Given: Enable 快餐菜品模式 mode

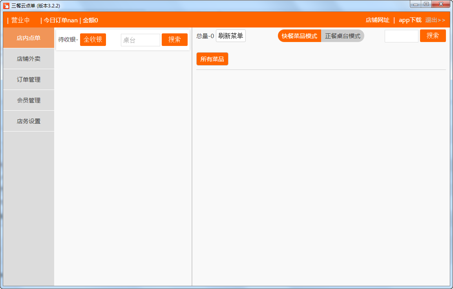Looking at the screenshot, I should [x=300, y=36].
